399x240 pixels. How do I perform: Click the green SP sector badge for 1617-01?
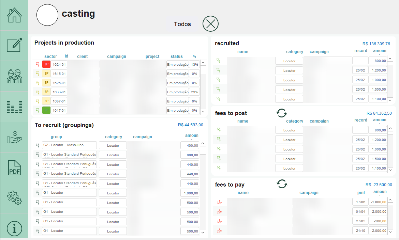(46, 110)
